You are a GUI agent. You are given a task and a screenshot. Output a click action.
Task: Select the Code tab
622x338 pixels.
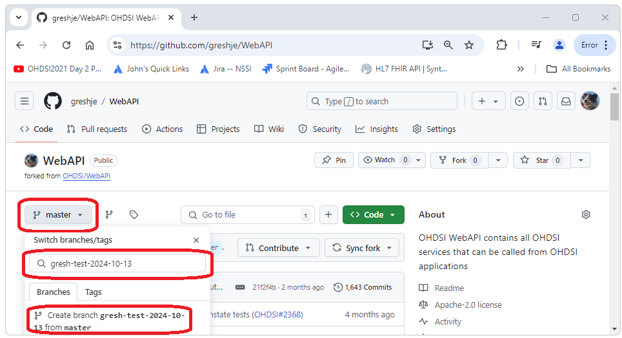click(x=37, y=129)
